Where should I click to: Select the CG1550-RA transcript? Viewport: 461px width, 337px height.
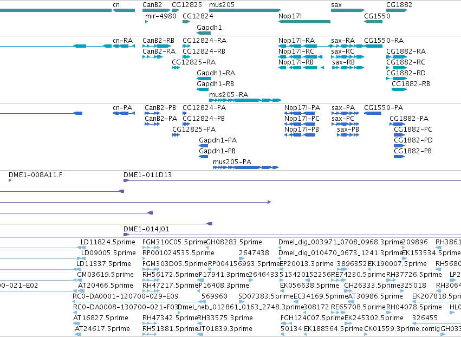pyautogui.click(x=373, y=46)
